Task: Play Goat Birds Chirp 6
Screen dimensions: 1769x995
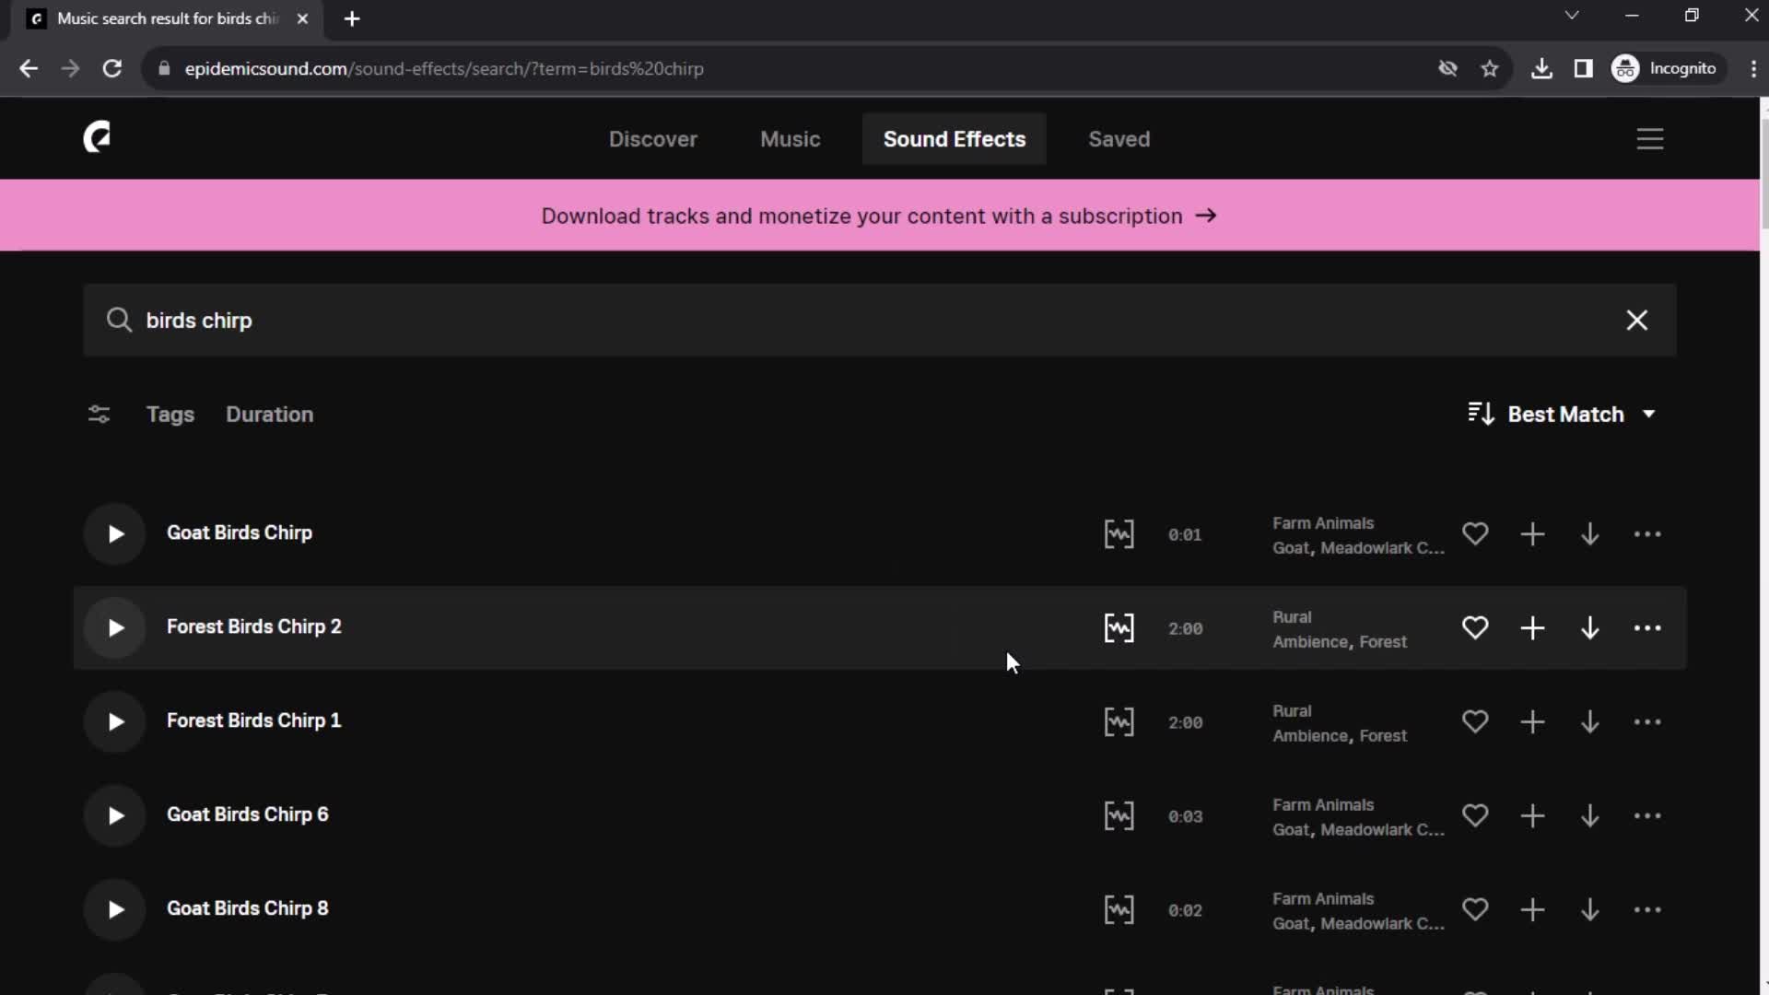Action: (x=115, y=815)
